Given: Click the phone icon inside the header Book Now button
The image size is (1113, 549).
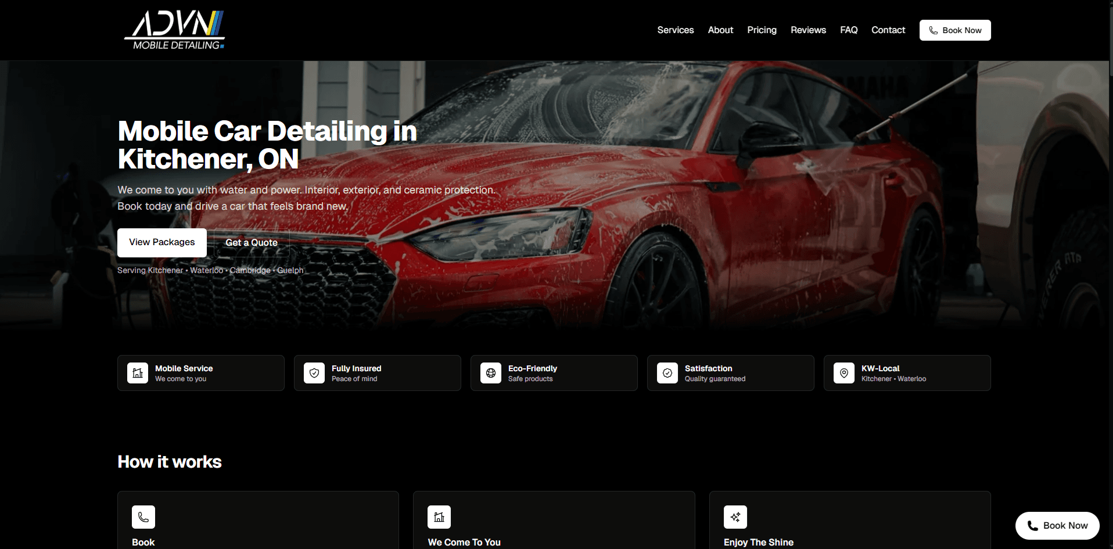Looking at the screenshot, I should [x=934, y=30].
